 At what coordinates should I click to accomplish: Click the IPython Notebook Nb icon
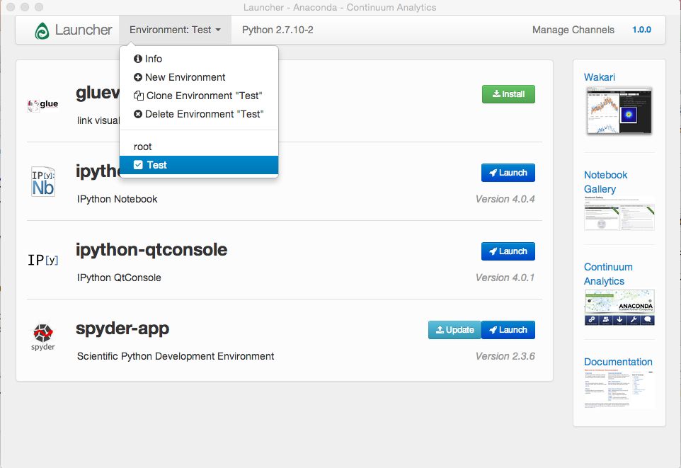coord(43,182)
